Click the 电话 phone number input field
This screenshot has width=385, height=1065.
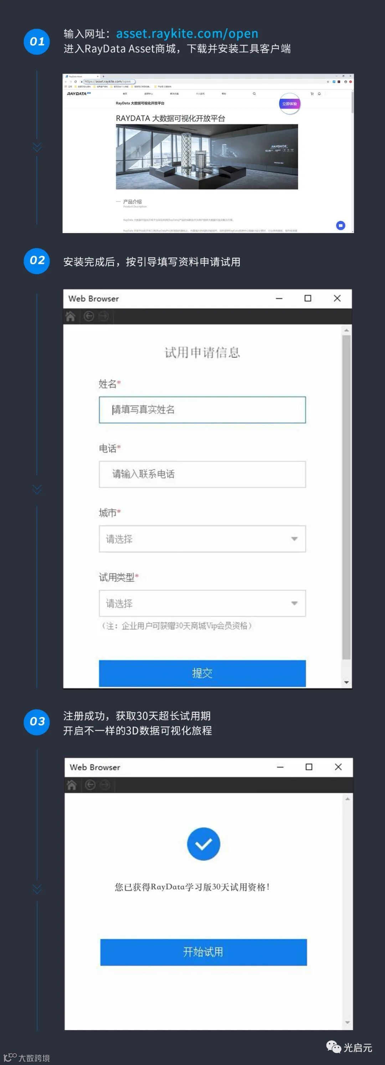pyautogui.click(x=202, y=474)
